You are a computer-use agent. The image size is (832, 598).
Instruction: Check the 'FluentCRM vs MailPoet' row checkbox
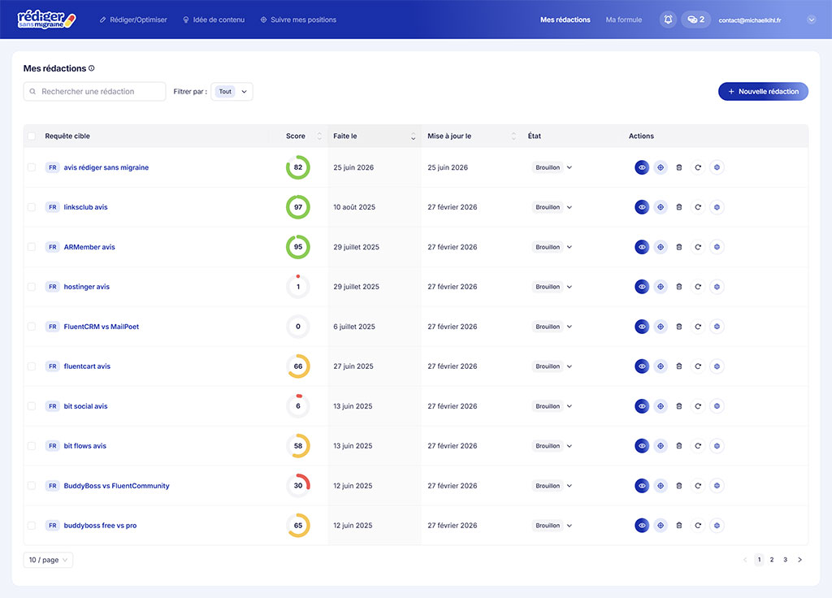click(32, 327)
